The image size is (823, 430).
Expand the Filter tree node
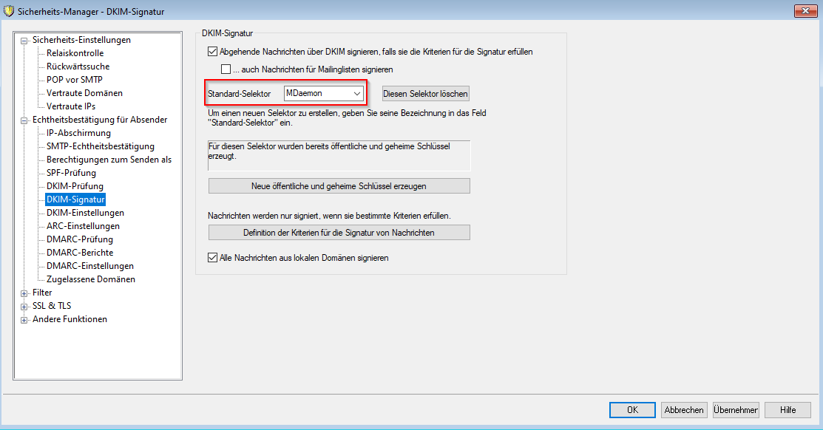click(x=24, y=293)
